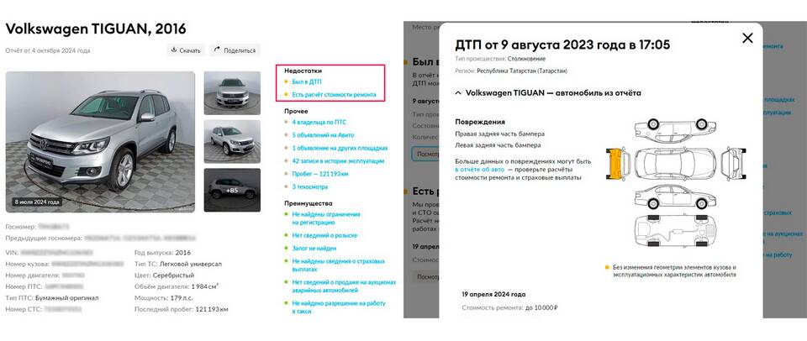Click the Регион: Республика Татарстан text
This screenshot has height=341, width=807.
[511, 71]
